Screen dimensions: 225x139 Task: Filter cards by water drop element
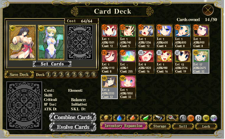click(x=119, y=118)
